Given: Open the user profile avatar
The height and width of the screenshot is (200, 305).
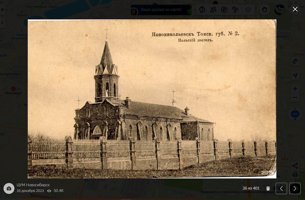Looking at the screenshot, I should pos(279,10).
